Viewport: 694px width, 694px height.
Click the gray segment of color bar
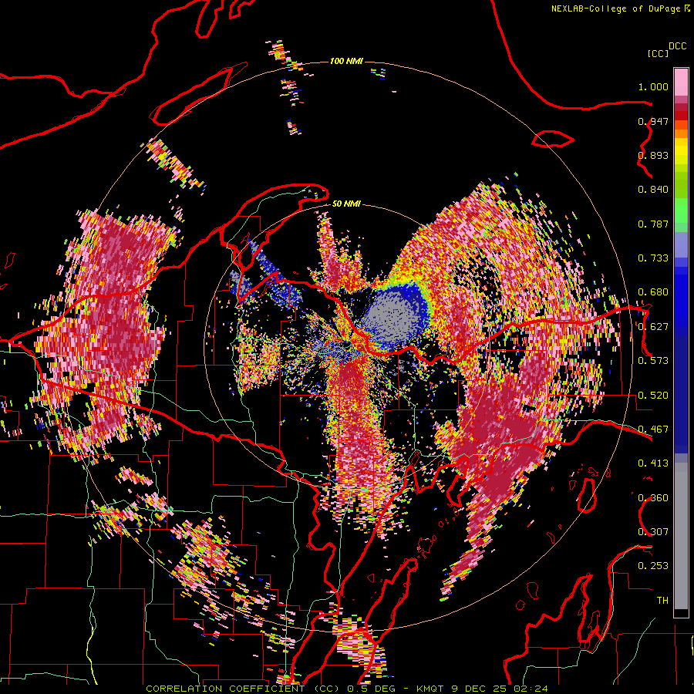tap(681, 536)
